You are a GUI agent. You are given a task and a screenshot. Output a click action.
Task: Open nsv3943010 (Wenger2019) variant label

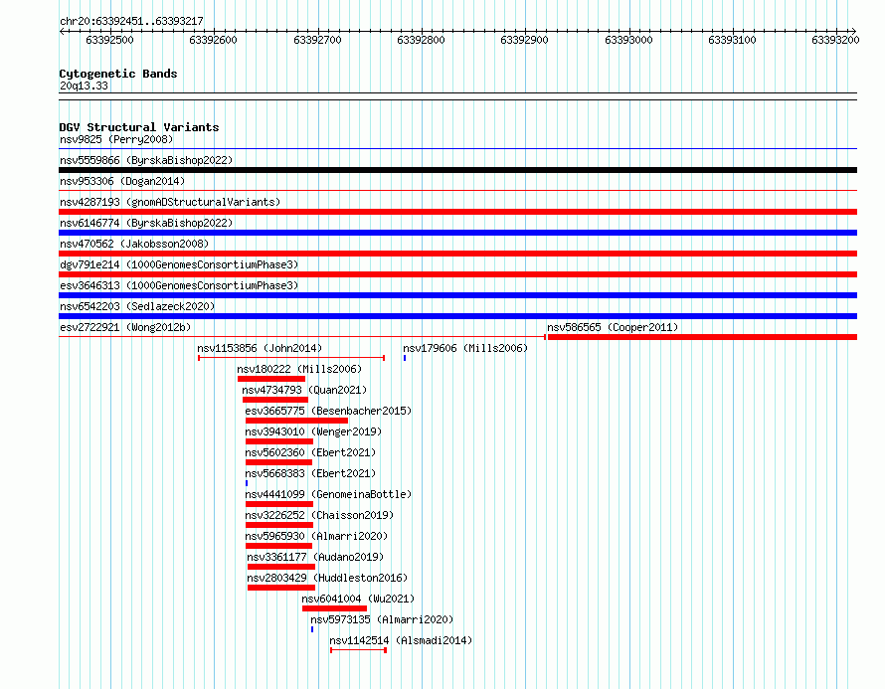click(x=313, y=431)
